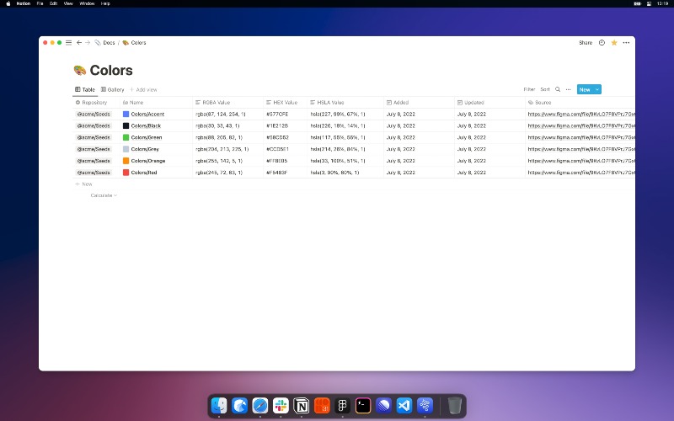The width and height of the screenshot is (674, 421).
Task: Open the Docs breadcrumb link
Action: click(104, 43)
